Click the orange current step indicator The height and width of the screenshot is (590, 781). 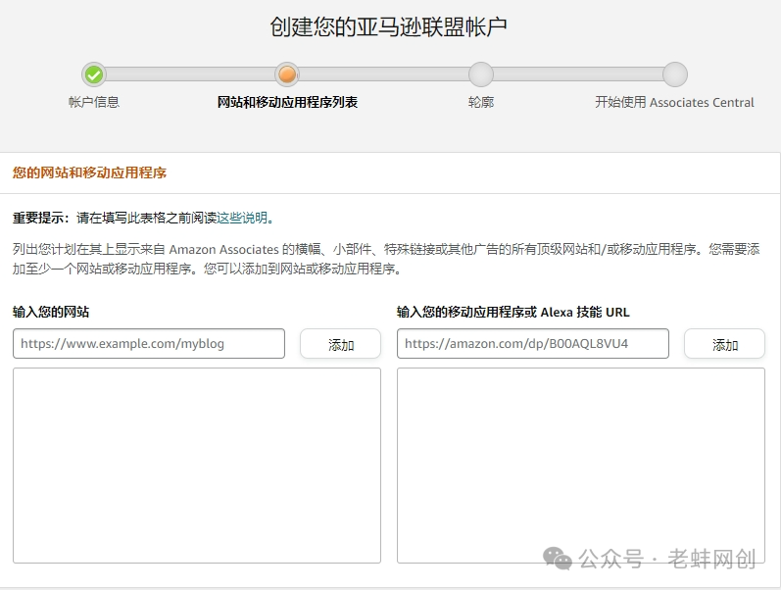tap(287, 74)
